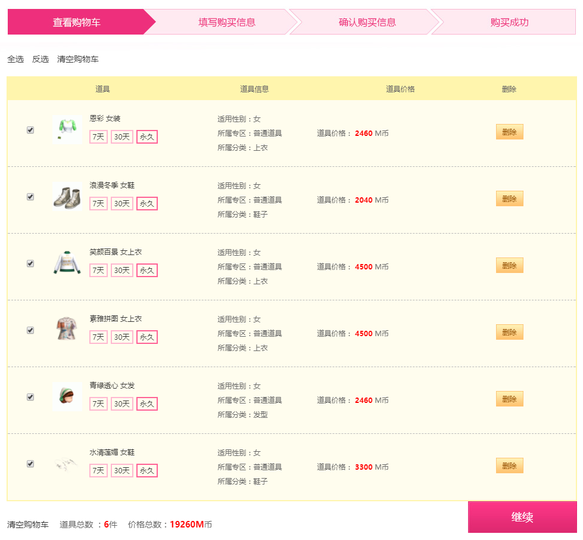Screen dimensions: 583x540
Task: Open the 笑颜百景 女上衣 sweater image
Action: pos(67,263)
